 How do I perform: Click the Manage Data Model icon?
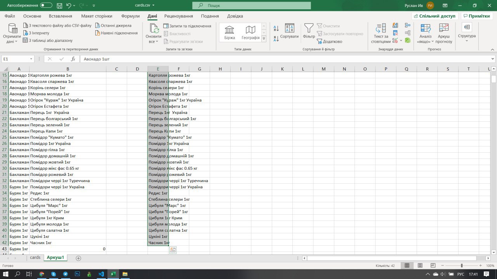pos(407,40)
